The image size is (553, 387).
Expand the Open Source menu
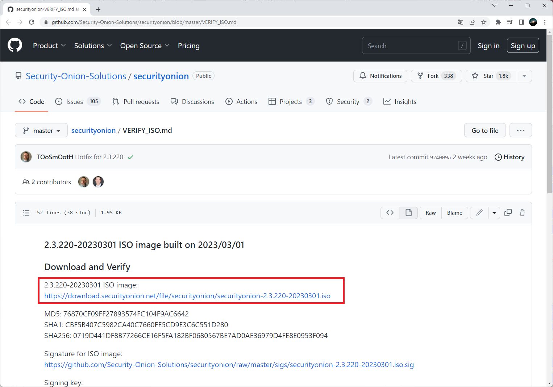(x=145, y=46)
